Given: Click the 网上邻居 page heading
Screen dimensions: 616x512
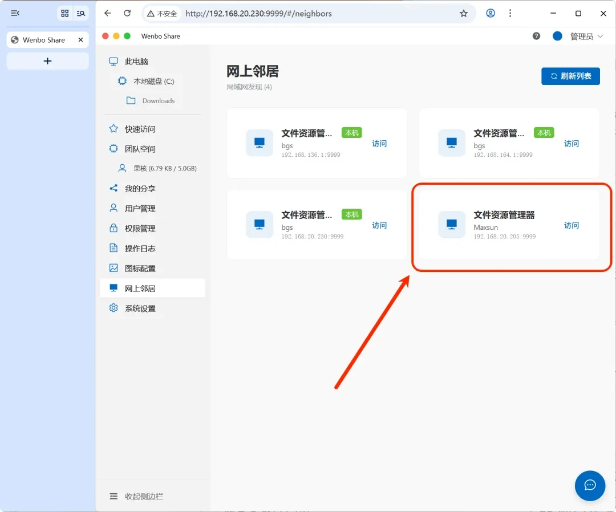Looking at the screenshot, I should [253, 71].
